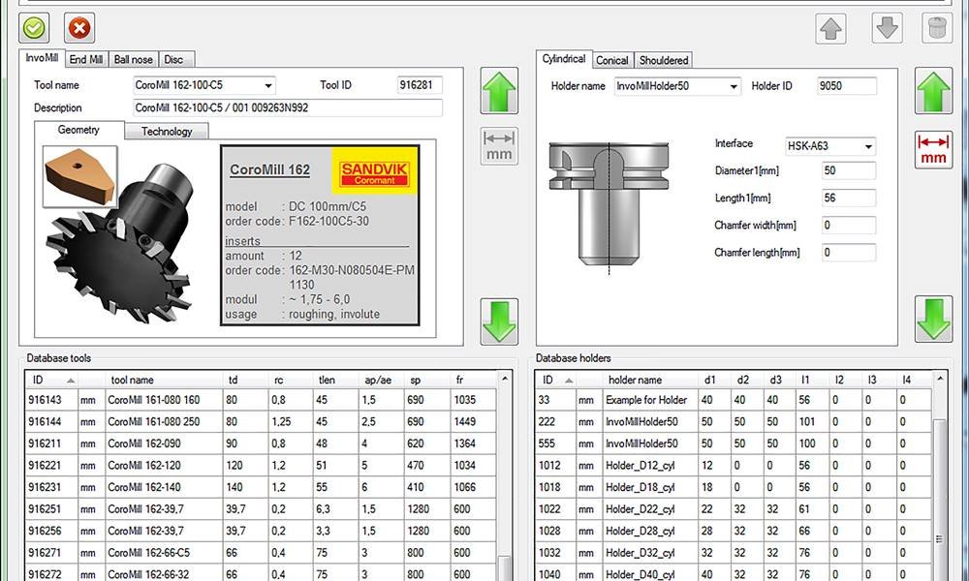This screenshot has width=969, height=581.
Task: Click the Length1 input field
Action: [x=849, y=199]
